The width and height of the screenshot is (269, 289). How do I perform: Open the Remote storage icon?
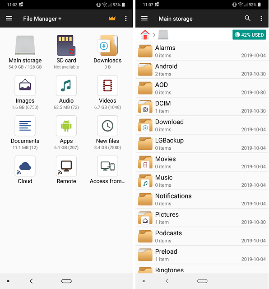point(66,166)
